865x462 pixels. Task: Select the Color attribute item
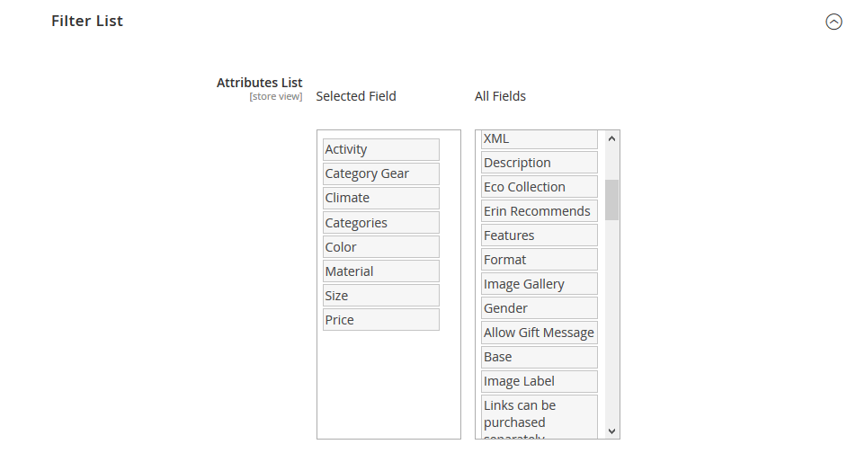point(381,247)
